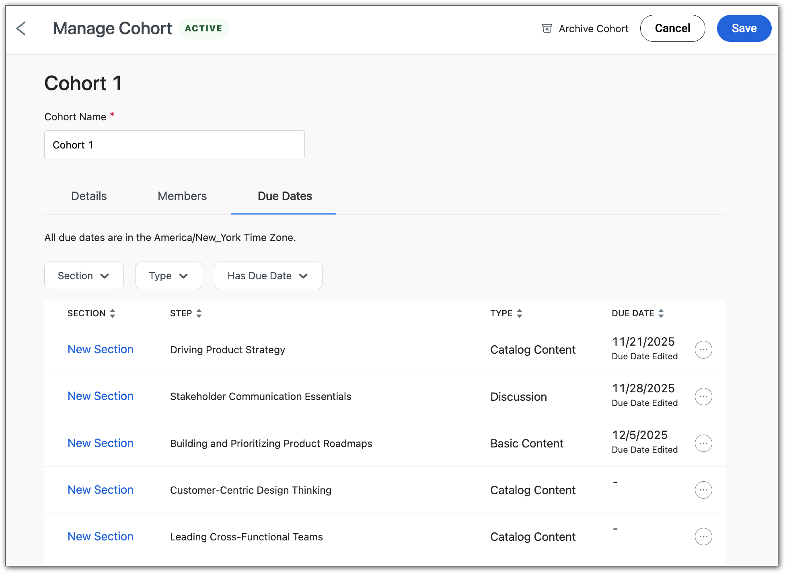
Task: Expand the Section filter dropdown
Action: (x=84, y=276)
